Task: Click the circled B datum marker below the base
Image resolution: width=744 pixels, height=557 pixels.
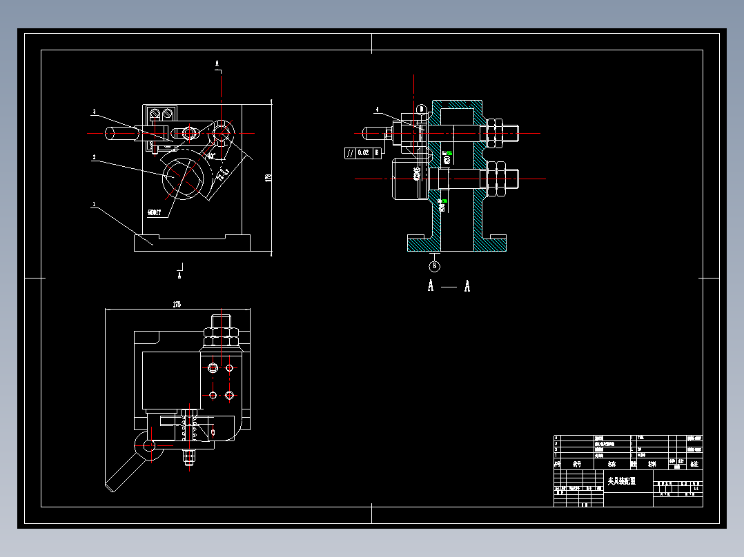Action: (x=435, y=266)
